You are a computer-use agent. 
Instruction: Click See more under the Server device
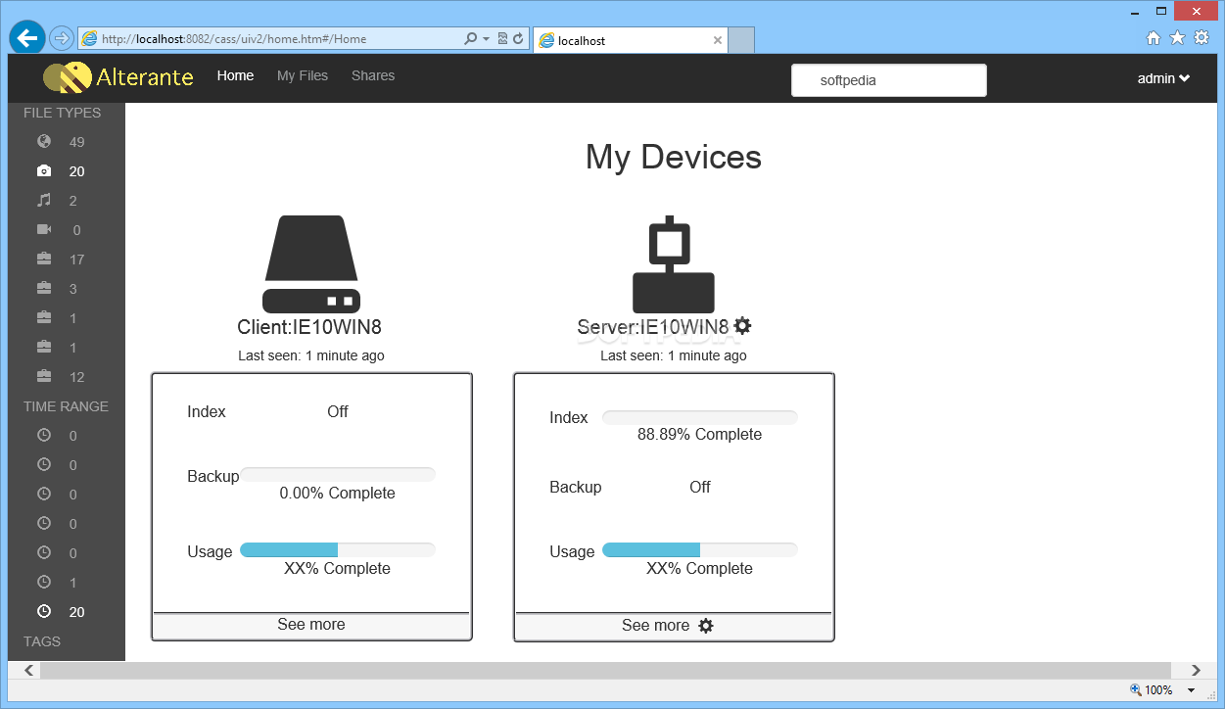[656, 625]
